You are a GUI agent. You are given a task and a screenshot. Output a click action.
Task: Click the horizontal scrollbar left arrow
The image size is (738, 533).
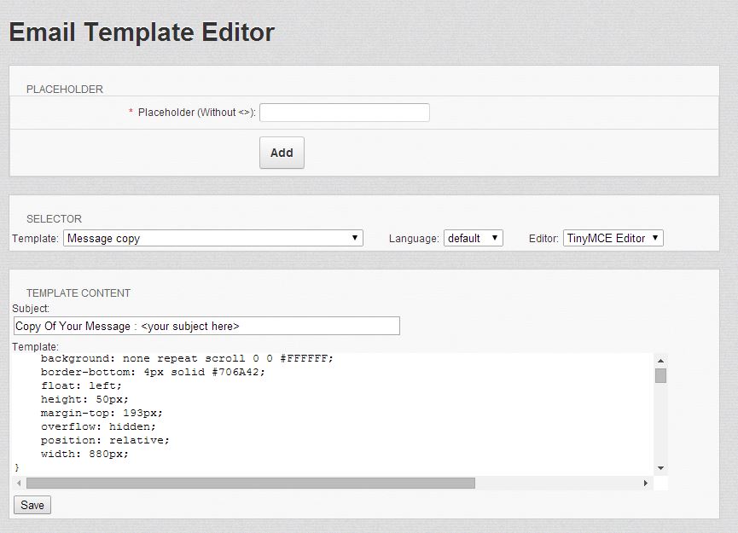point(20,484)
